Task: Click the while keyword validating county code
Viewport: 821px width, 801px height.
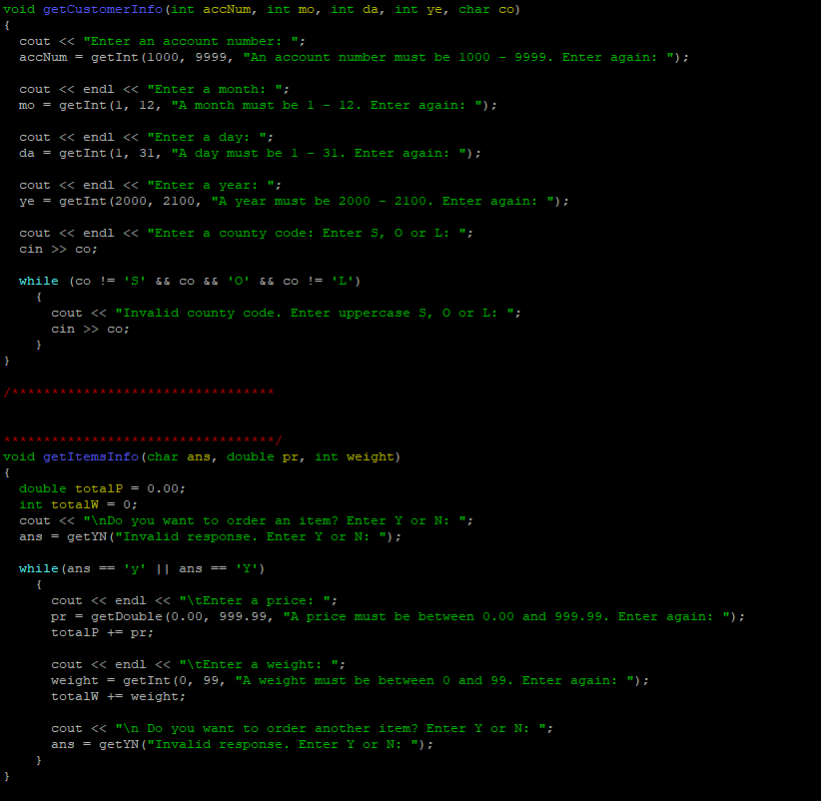Action: click(x=38, y=281)
